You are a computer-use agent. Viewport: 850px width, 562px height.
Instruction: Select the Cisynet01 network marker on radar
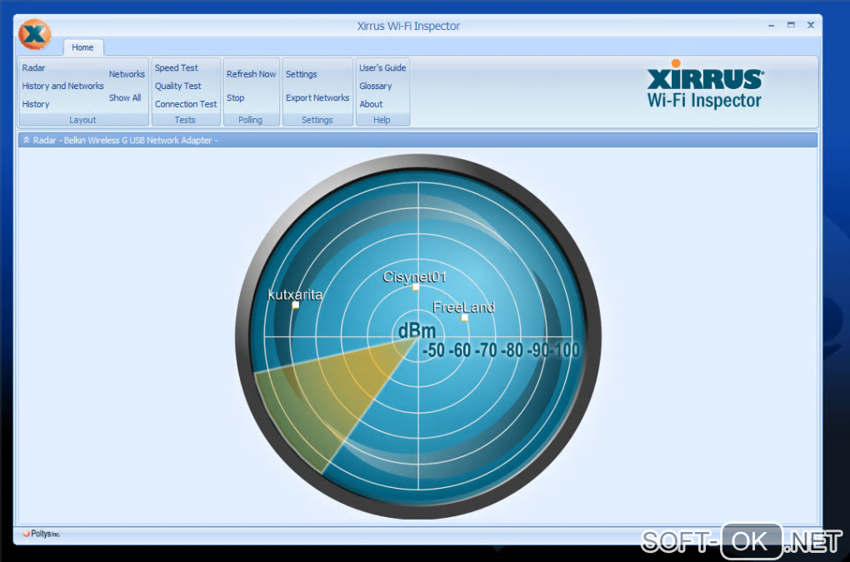pyautogui.click(x=415, y=287)
